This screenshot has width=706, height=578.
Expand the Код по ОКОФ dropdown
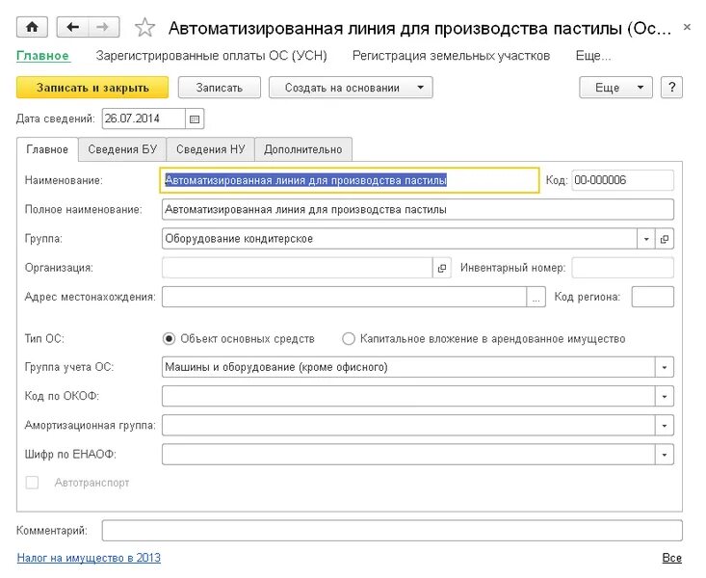click(665, 397)
